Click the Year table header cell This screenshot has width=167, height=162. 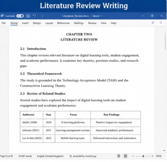tap(49, 115)
